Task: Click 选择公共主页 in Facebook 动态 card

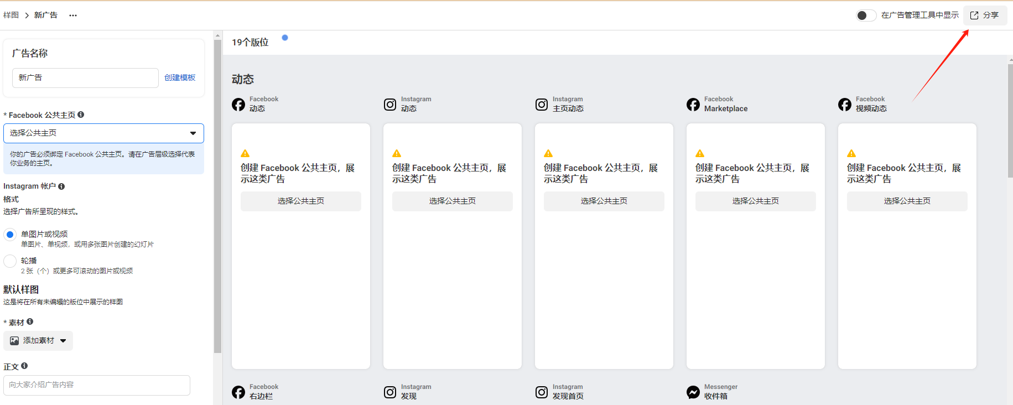Action: (x=301, y=201)
